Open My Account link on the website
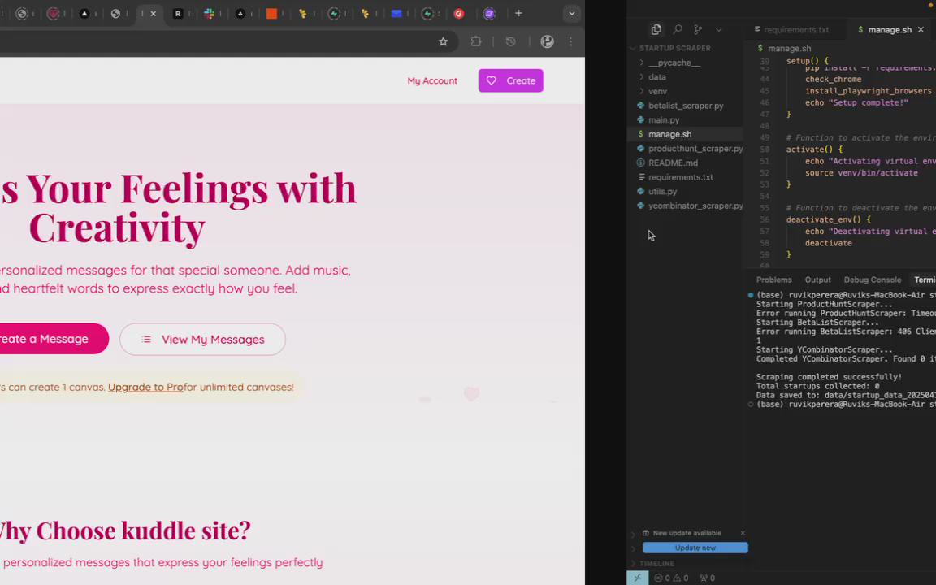Screen dimensions: 936x585 tap(432, 80)
